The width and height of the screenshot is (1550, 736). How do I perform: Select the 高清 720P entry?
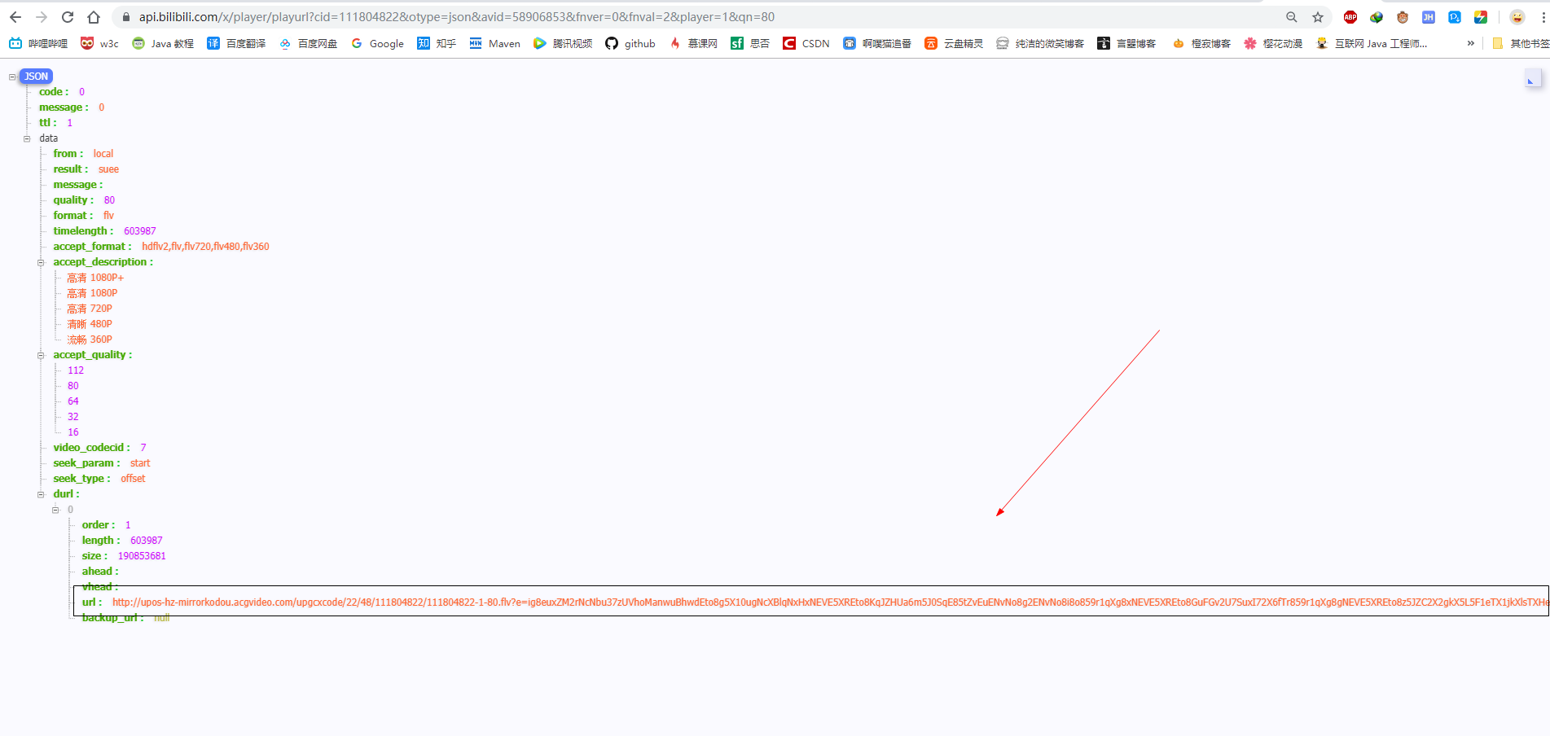(90, 309)
